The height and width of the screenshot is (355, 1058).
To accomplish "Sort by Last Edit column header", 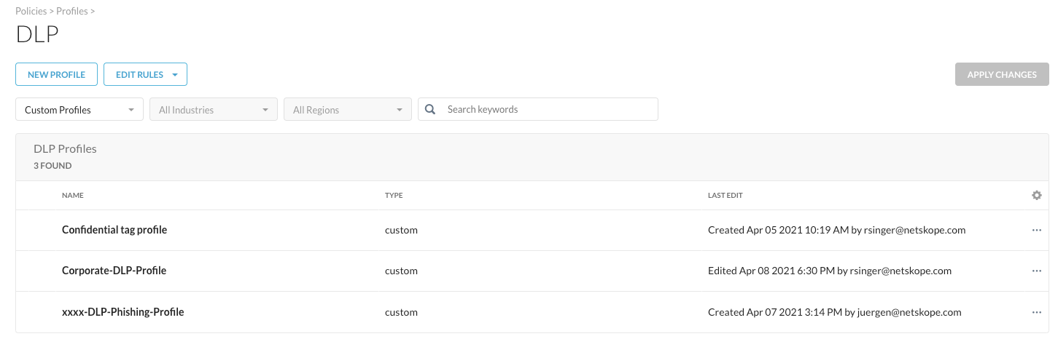I will 725,196.
